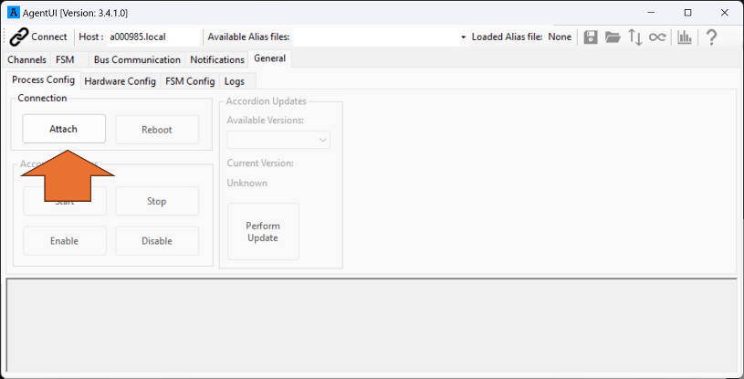Screen dimensions: 744x379
Task: Click the AgentUI app icon in title bar
Action: point(13,12)
